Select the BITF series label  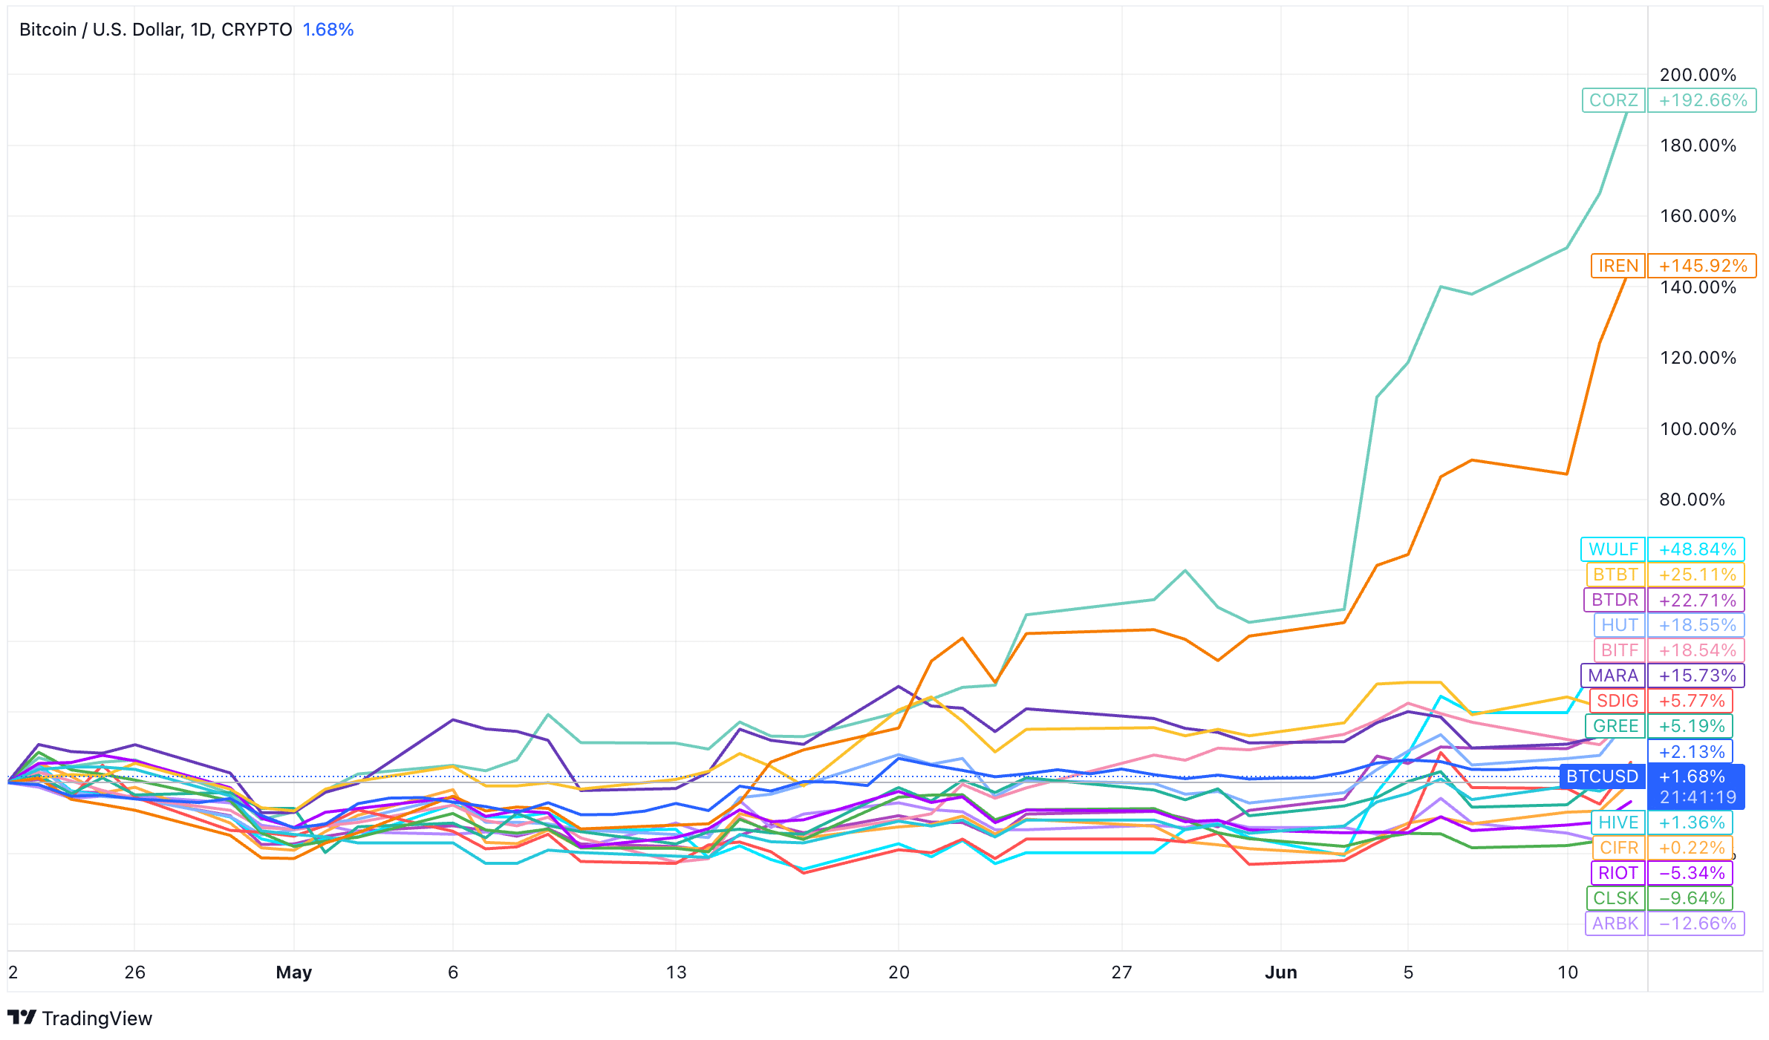[x=1619, y=650]
